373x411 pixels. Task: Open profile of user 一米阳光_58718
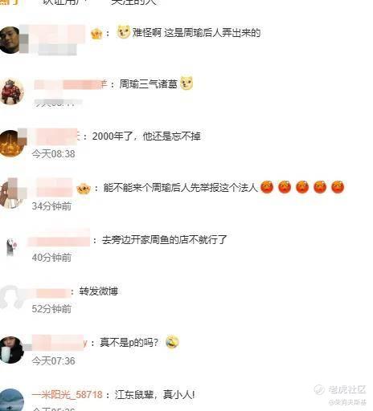click(68, 395)
